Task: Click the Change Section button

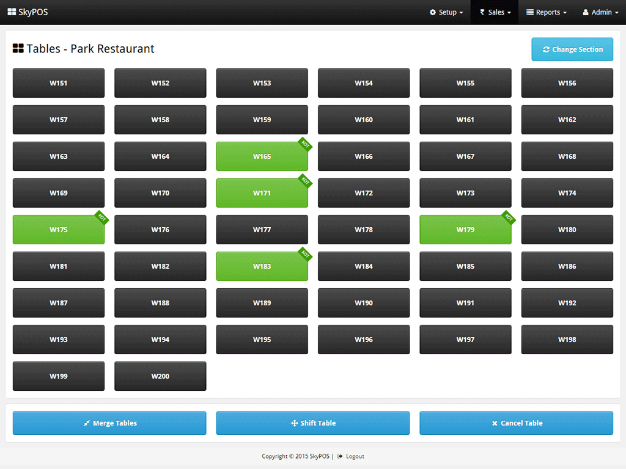Action: 572,49
